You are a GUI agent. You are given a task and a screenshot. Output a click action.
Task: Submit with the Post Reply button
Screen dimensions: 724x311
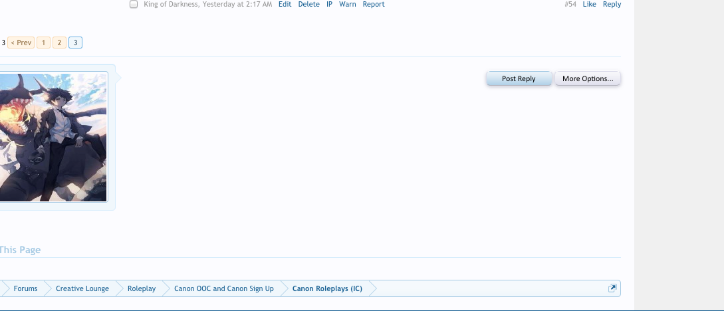tap(519, 78)
